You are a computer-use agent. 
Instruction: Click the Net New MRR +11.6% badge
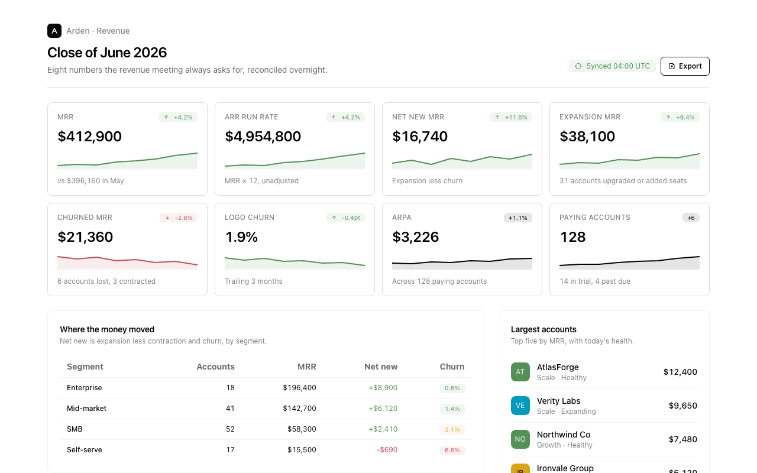511,117
